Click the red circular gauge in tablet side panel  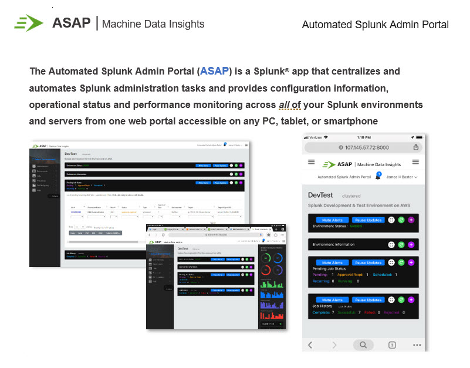coord(266,270)
